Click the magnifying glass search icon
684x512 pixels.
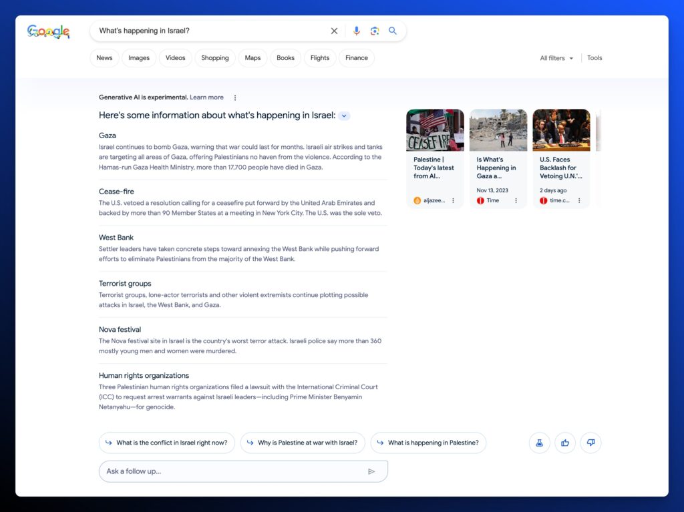pos(393,31)
